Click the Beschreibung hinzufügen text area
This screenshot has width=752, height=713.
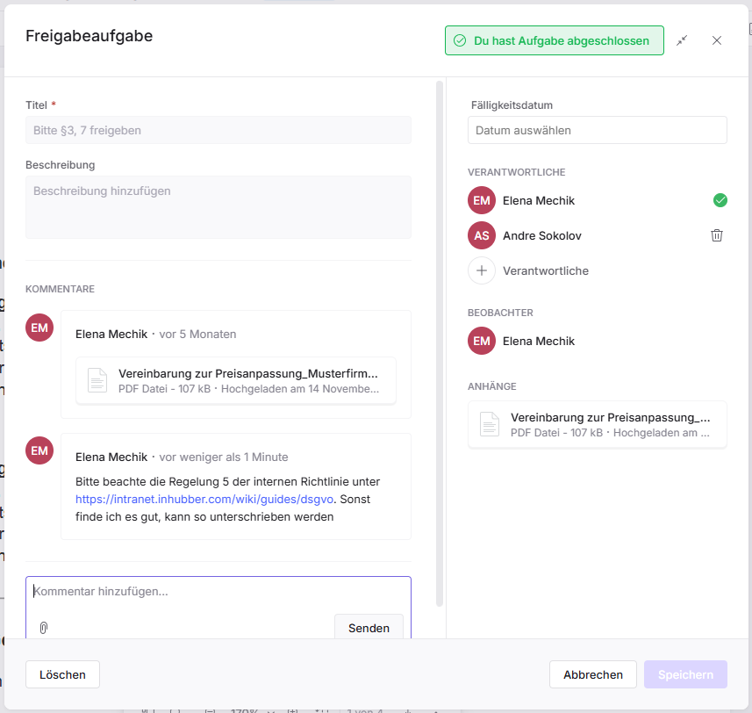(x=218, y=206)
